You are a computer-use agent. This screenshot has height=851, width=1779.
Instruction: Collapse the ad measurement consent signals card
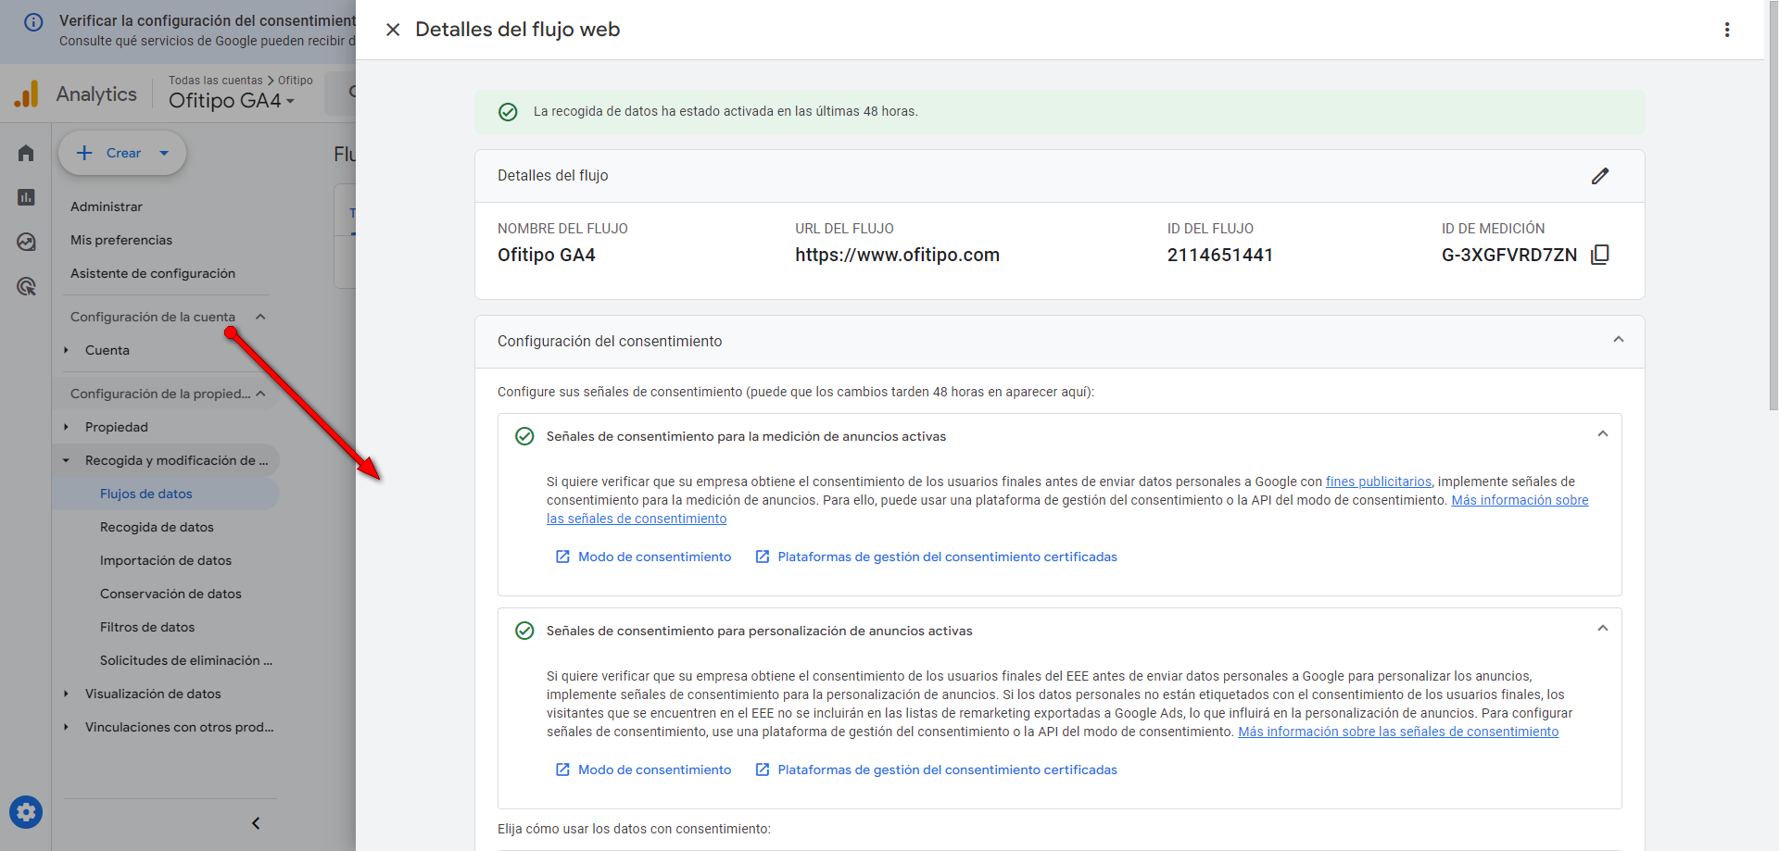[x=1602, y=434]
